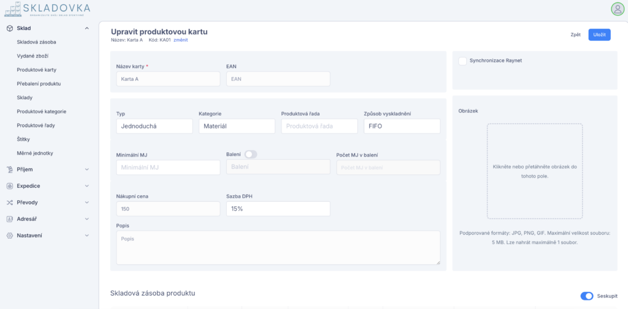Collapse the Sklad section chevron

tap(87, 28)
